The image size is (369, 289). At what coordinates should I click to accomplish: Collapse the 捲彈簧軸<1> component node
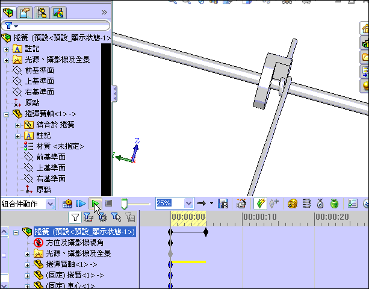coord(7,114)
